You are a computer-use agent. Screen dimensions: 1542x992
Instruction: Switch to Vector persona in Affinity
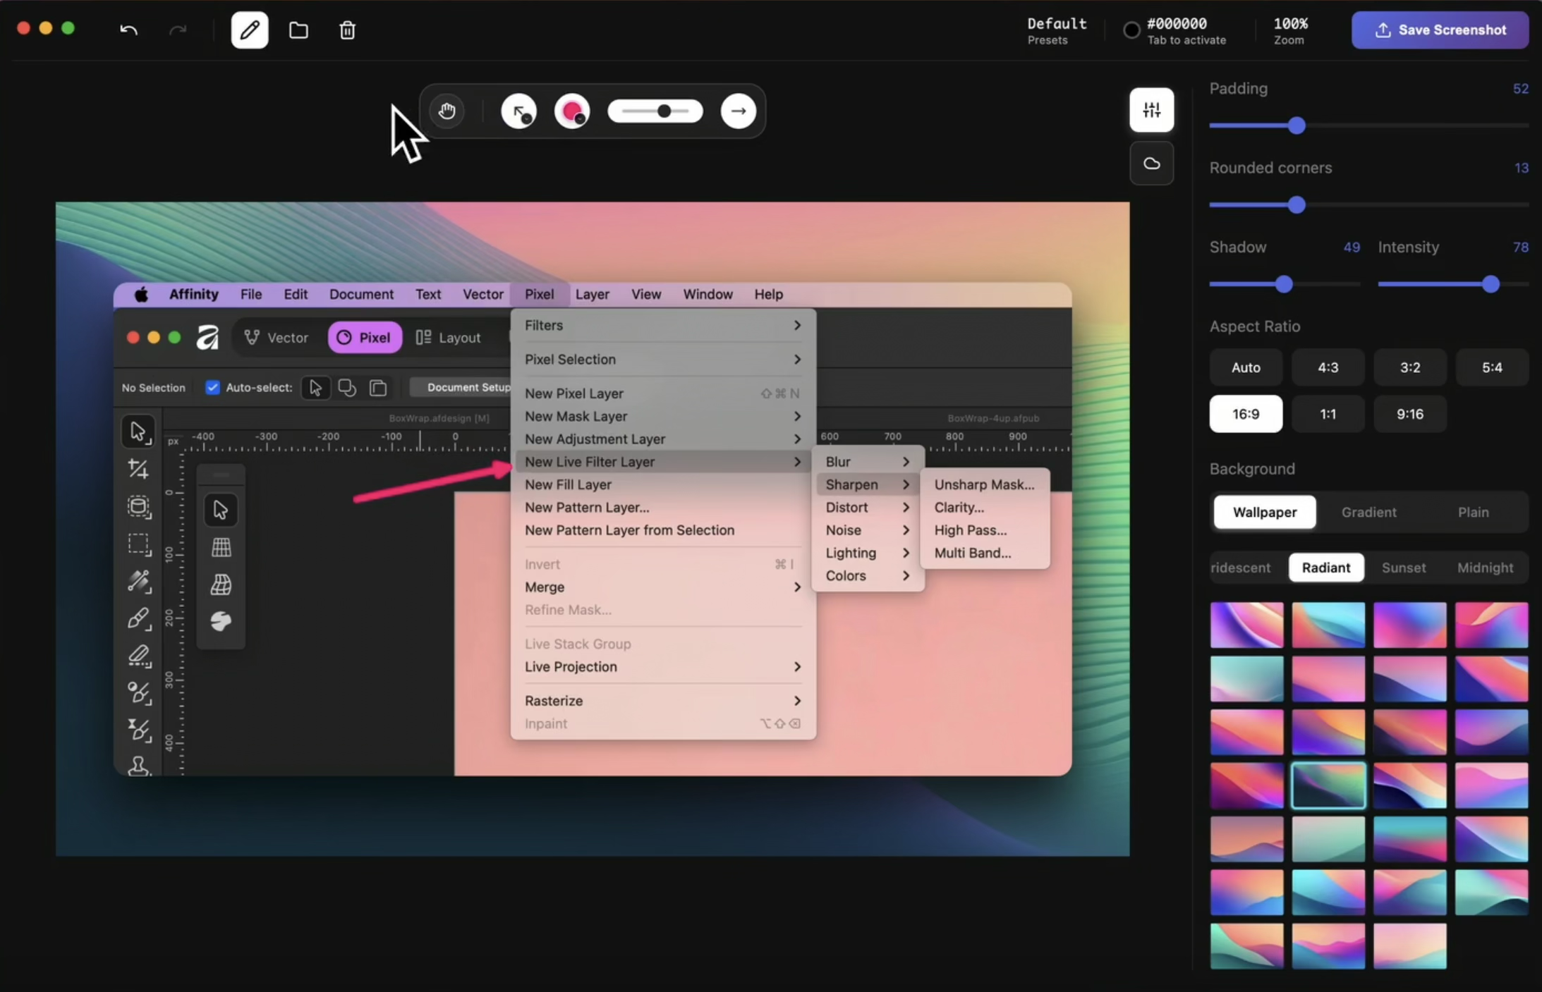coord(277,338)
